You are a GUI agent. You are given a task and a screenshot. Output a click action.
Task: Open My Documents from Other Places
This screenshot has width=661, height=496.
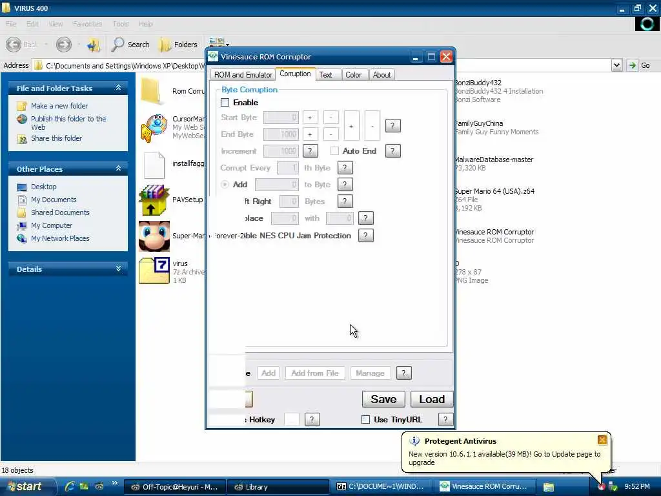click(x=54, y=200)
